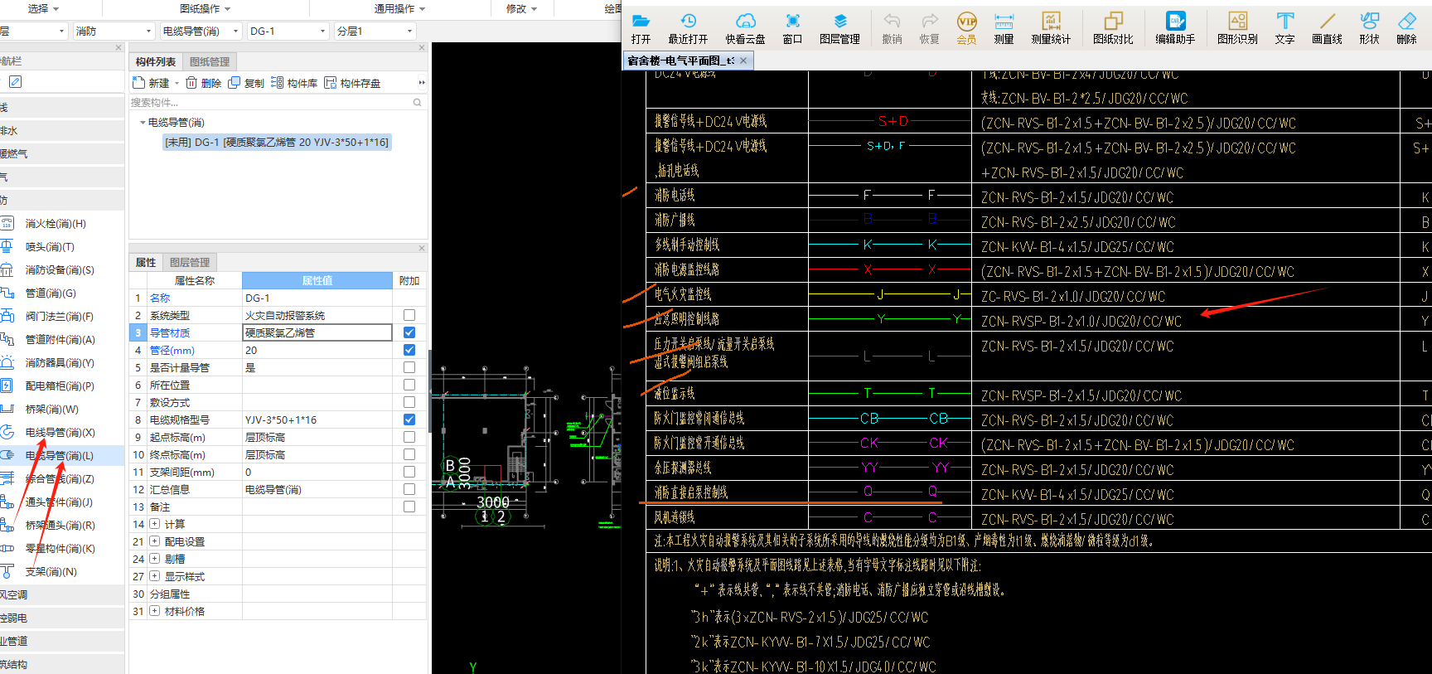Viewport: 1432px width, 674px height.
Task: Open the 消防 discipline dropdown
Action: 114,31
